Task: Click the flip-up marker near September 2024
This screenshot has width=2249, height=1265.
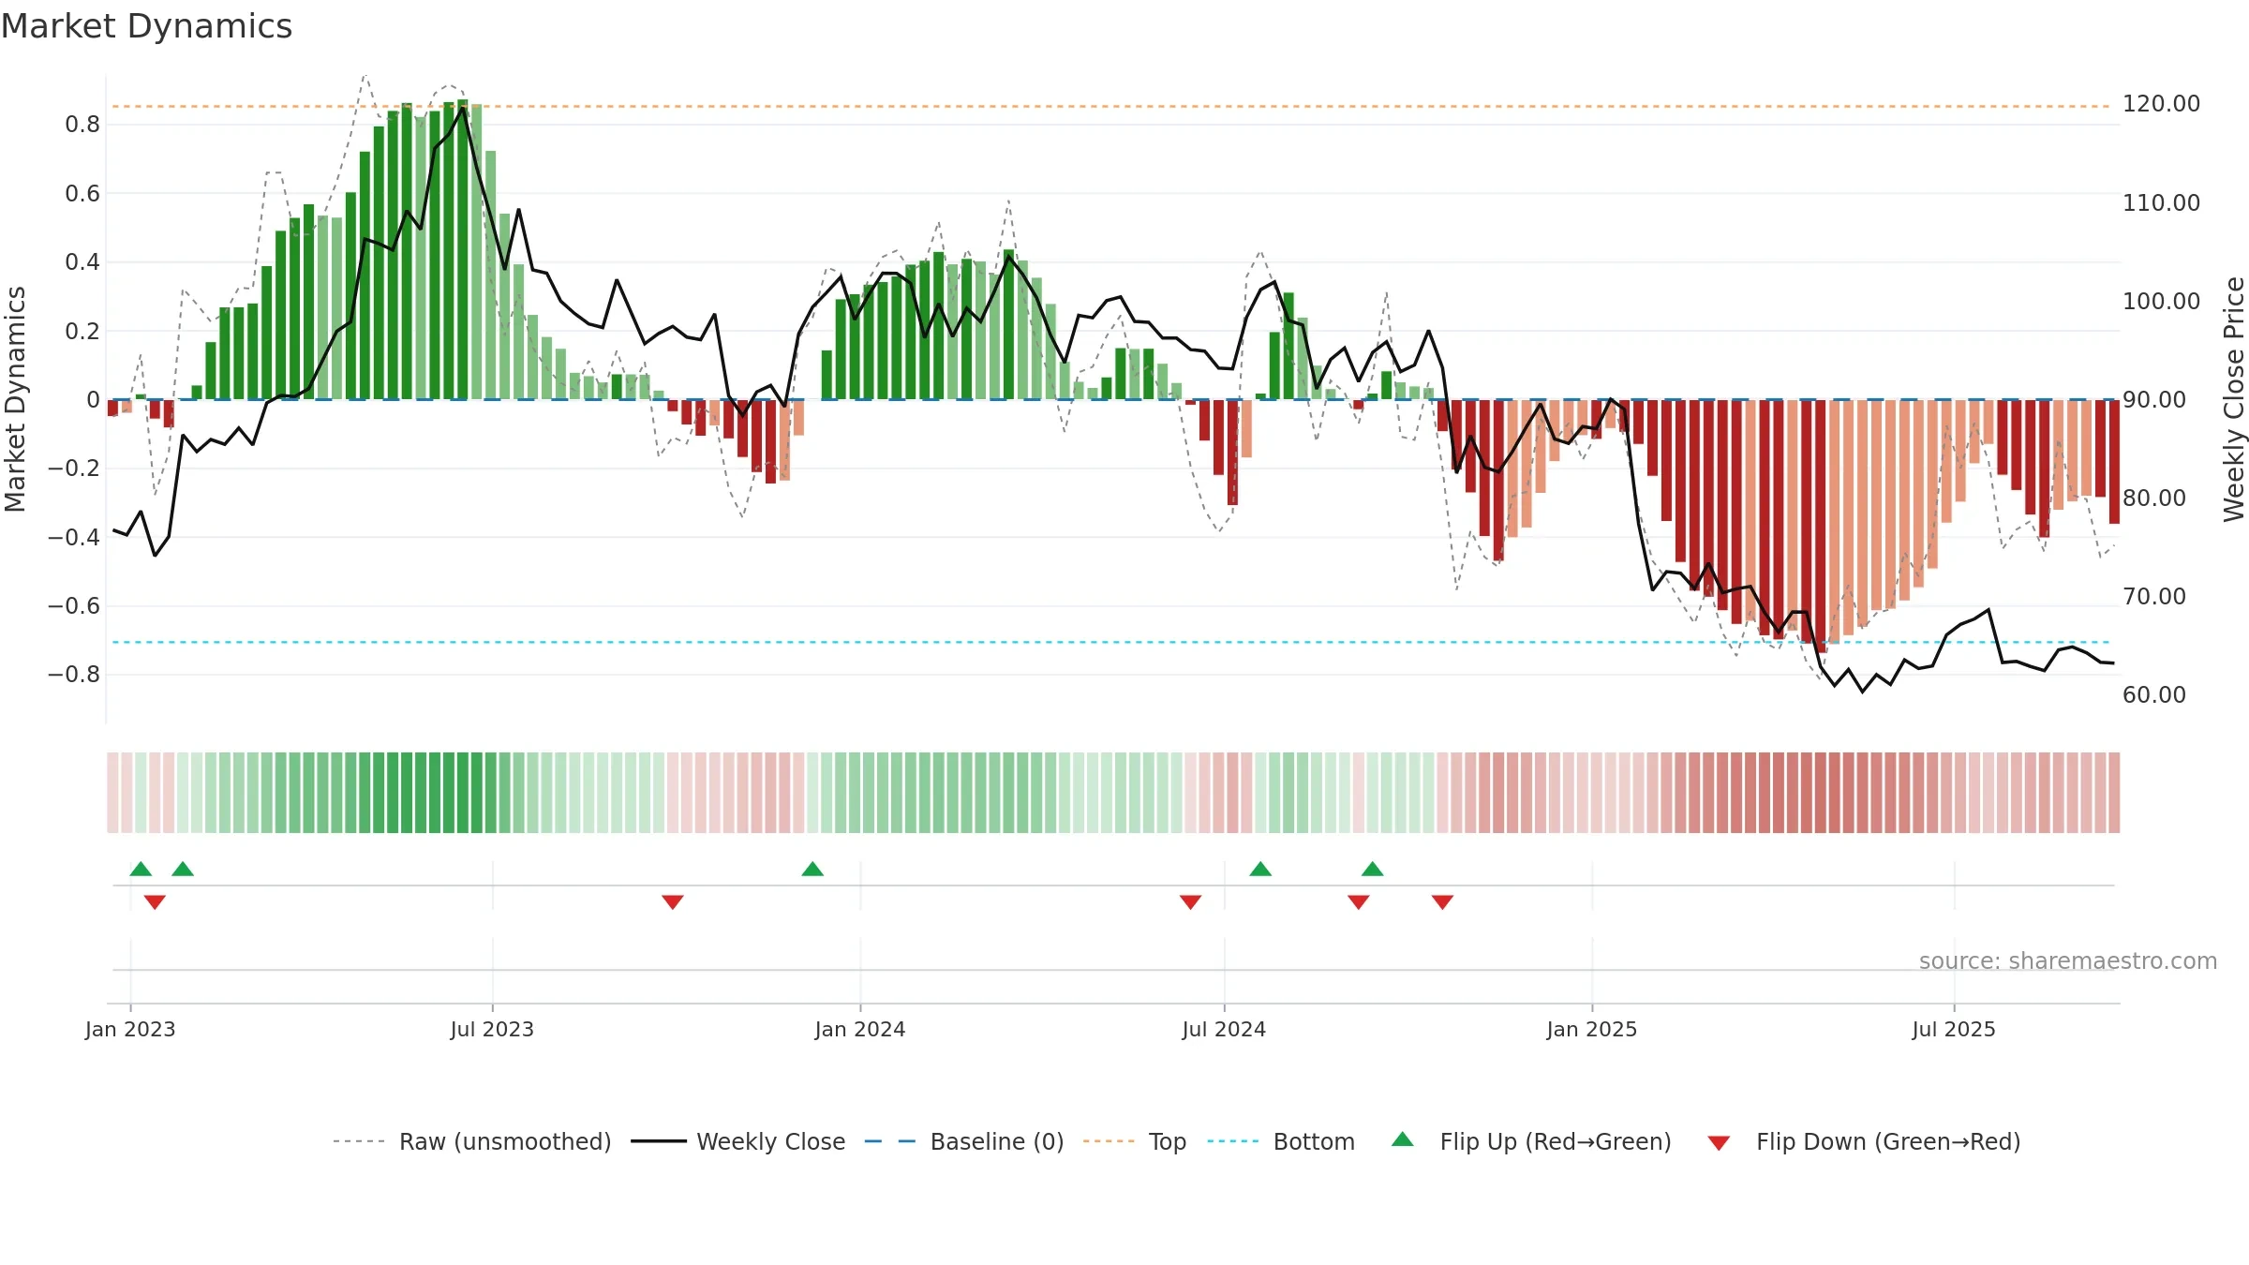Action: [x=1373, y=869]
